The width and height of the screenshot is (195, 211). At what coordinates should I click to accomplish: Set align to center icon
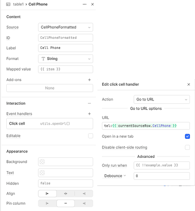pyautogui.click(x=66, y=194)
